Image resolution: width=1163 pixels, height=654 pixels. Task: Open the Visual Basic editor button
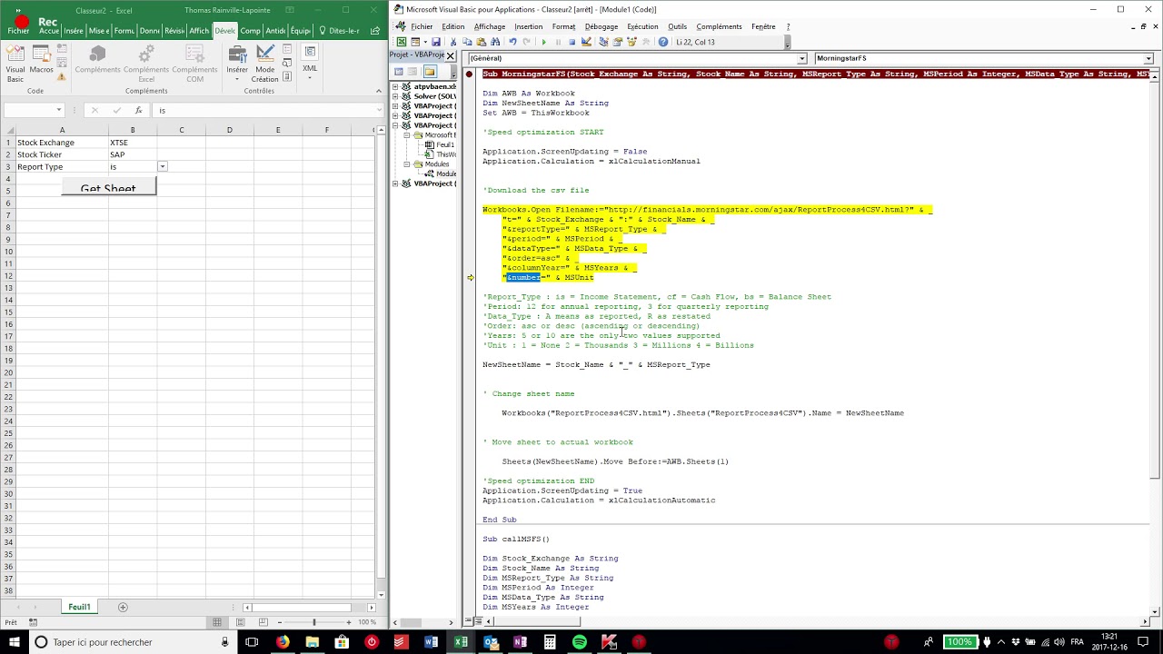tap(15, 64)
